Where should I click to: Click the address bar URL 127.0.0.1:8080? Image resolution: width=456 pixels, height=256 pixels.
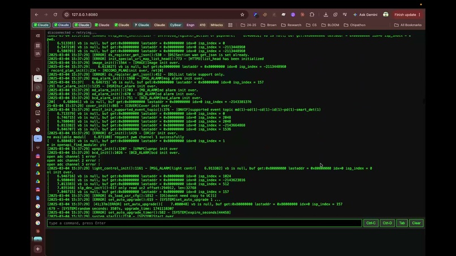pos(85,15)
